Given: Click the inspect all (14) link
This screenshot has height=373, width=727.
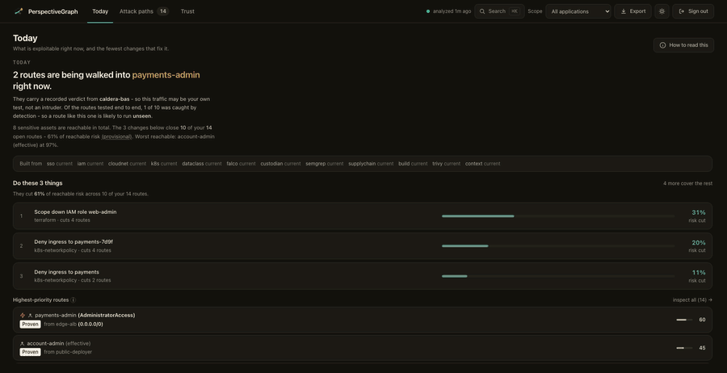Looking at the screenshot, I should tap(693, 300).
